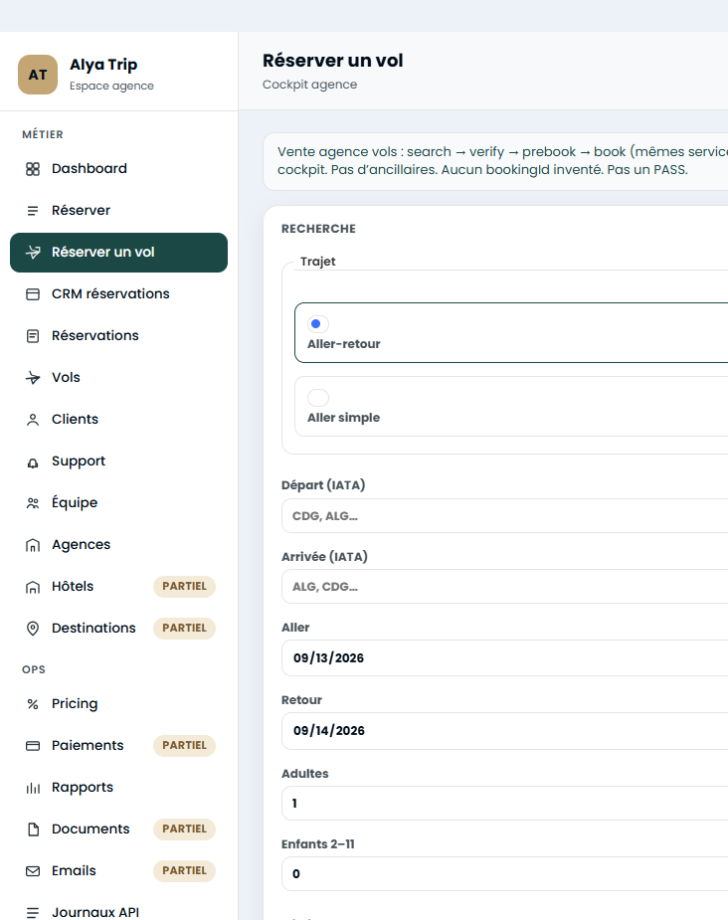
Task: Click the CRM réservations icon
Action: [x=33, y=294]
